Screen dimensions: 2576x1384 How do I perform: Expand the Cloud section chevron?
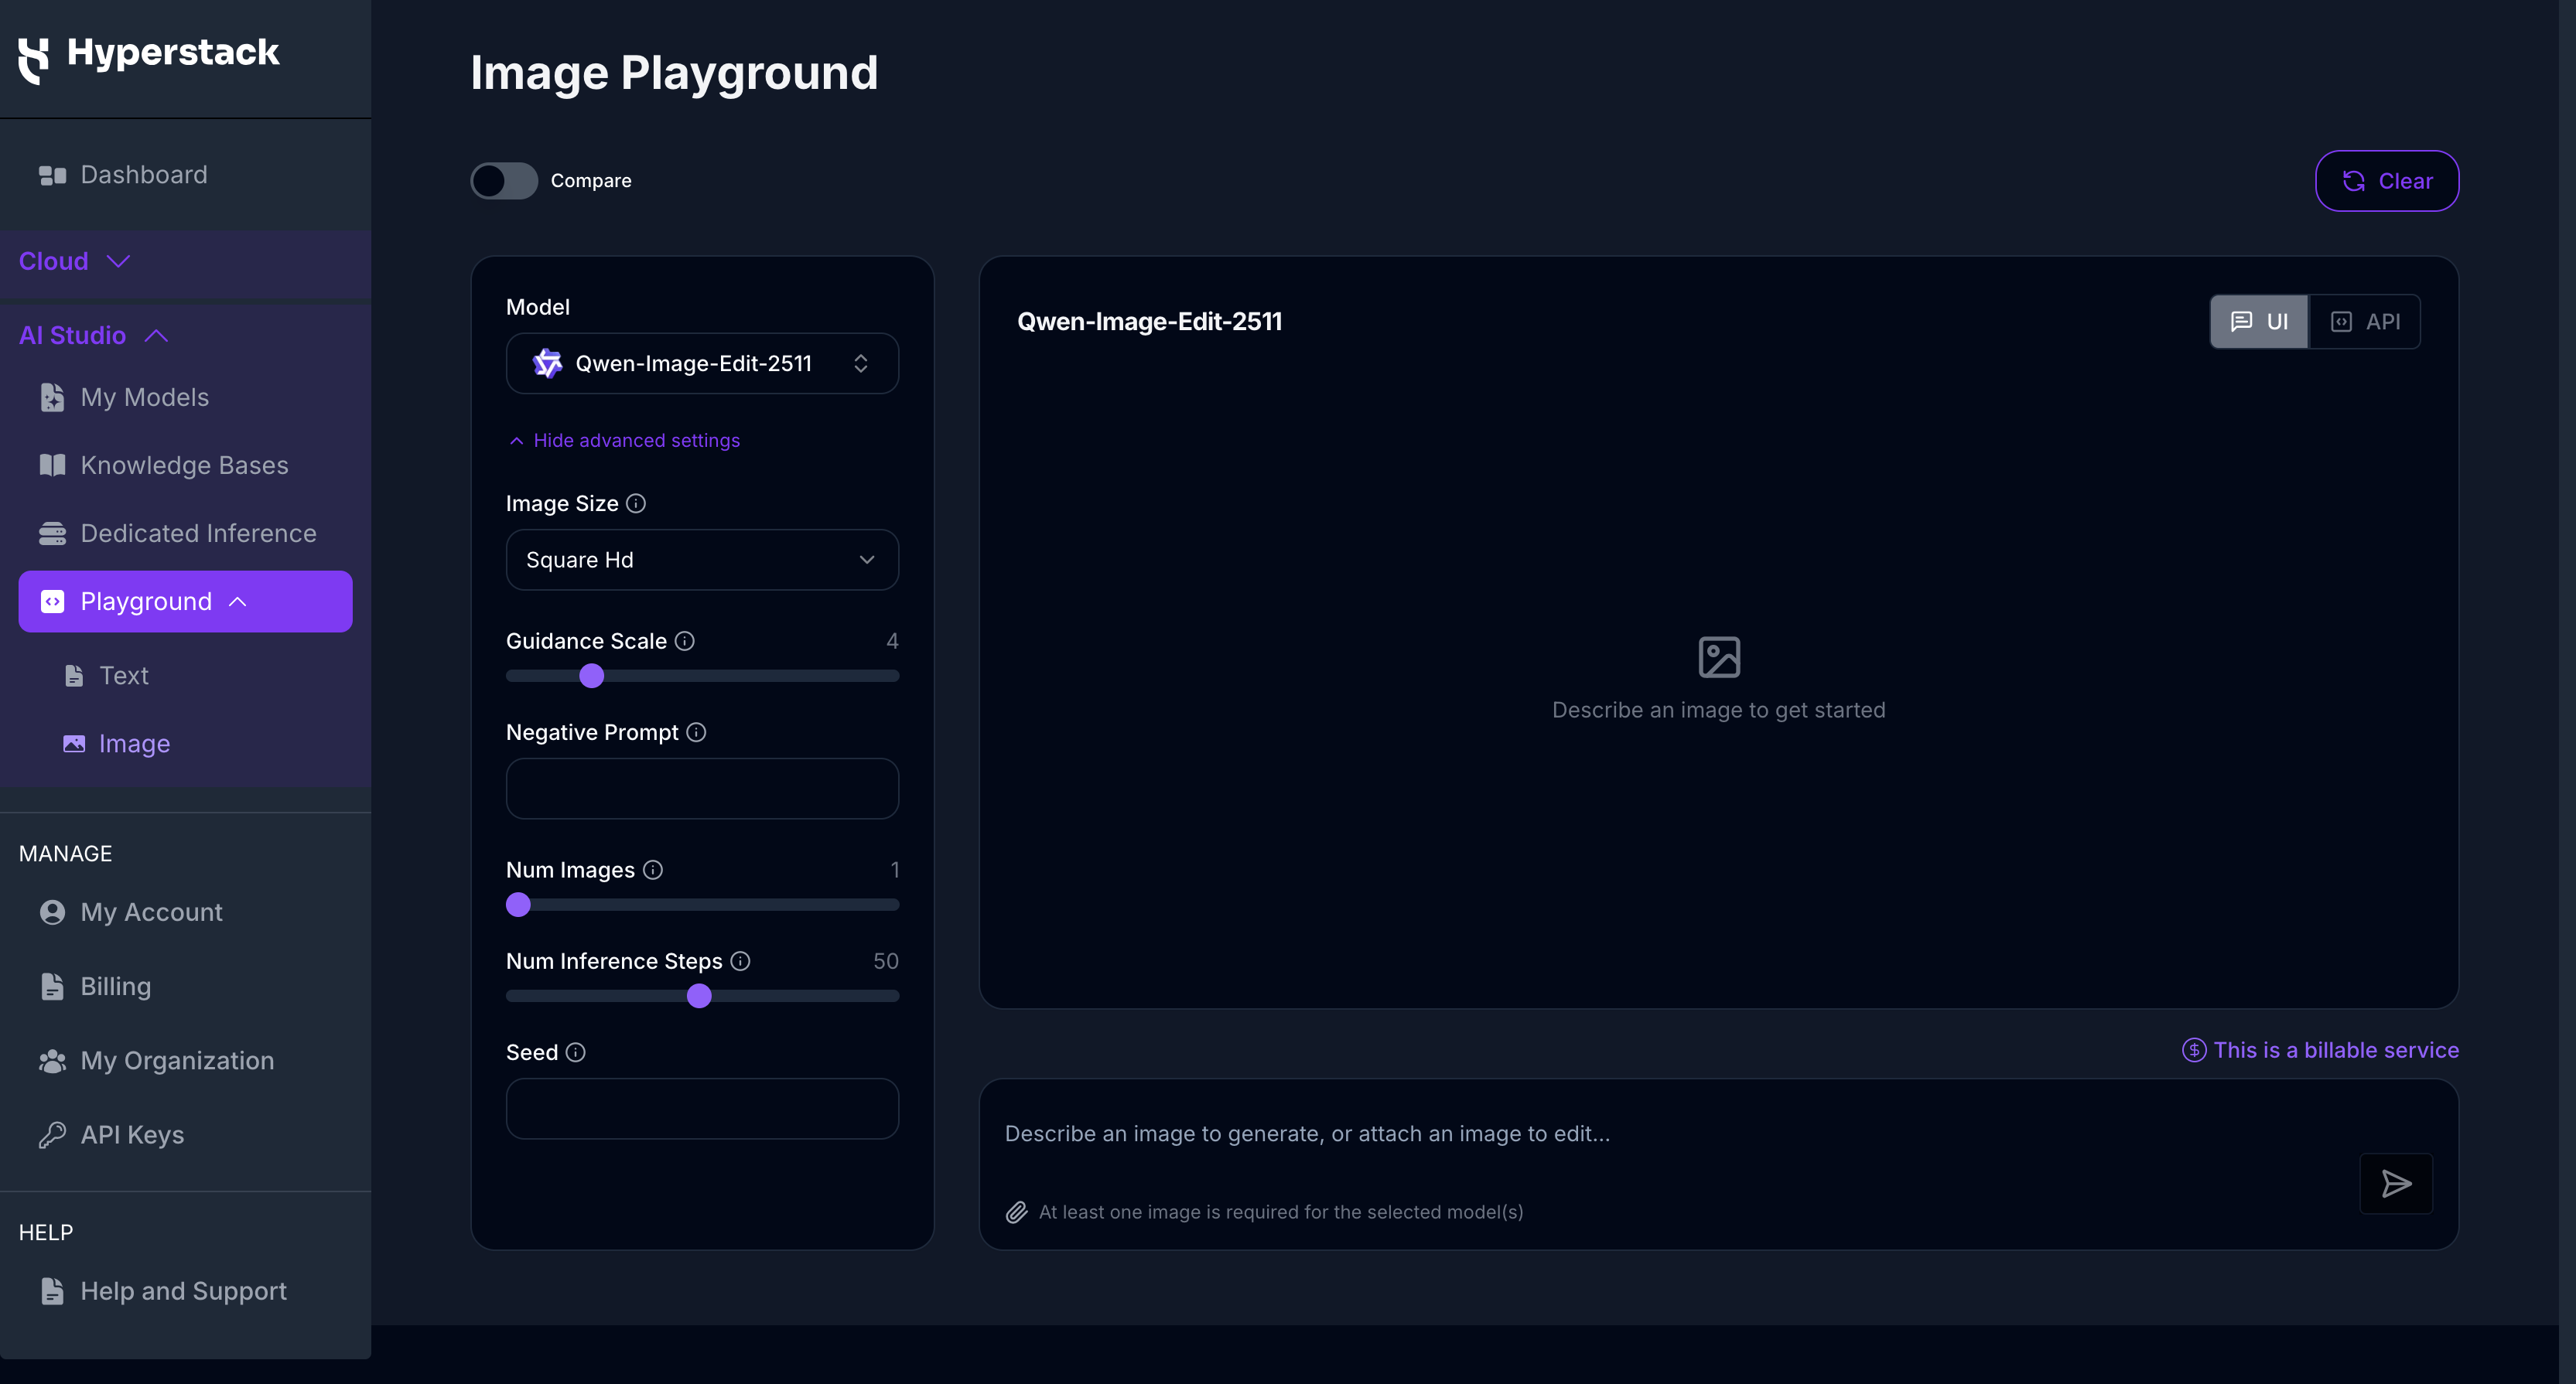[x=119, y=261]
